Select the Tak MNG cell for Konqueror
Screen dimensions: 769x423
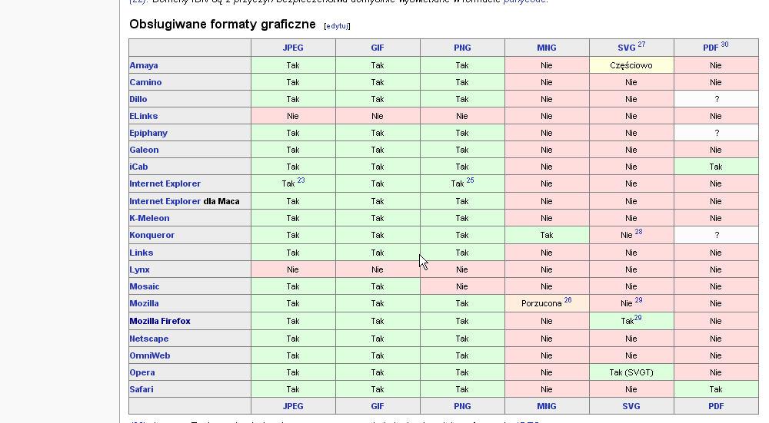tap(546, 235)
